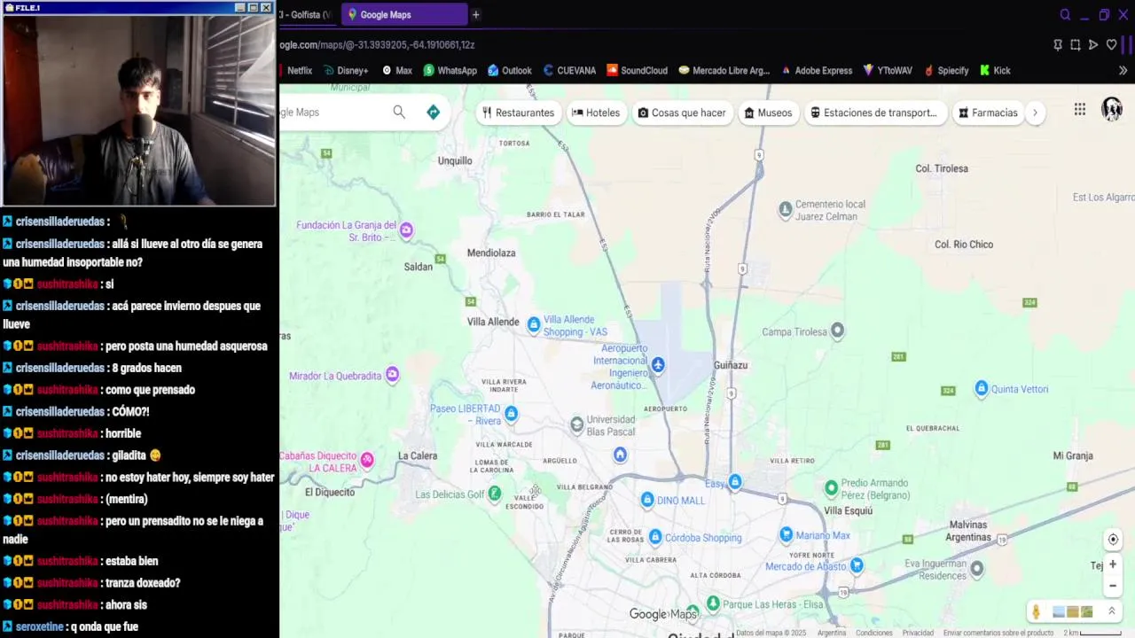Screen dimensions: 1135x638
Task: Select the Farmacias category chip
Action: (x=987, y=113)
